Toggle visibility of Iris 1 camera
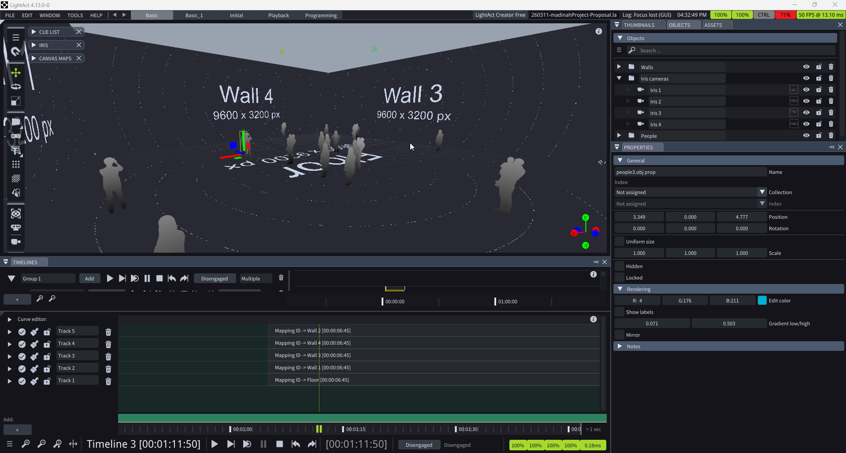 806,90
